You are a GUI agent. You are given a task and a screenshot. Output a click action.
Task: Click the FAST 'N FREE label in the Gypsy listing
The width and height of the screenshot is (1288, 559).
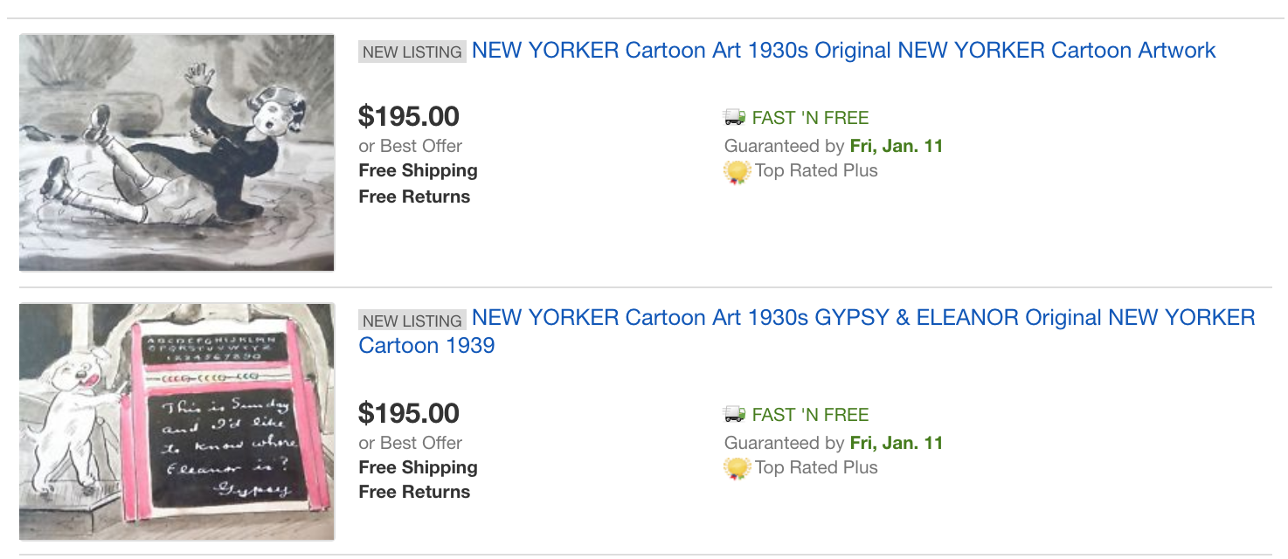[x=810, y=415]
